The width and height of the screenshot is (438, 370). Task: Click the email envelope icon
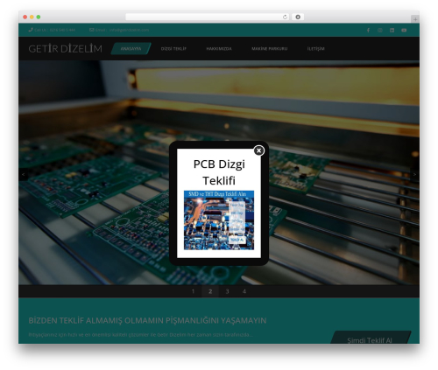pyautogui.click(x=92, y=30)
